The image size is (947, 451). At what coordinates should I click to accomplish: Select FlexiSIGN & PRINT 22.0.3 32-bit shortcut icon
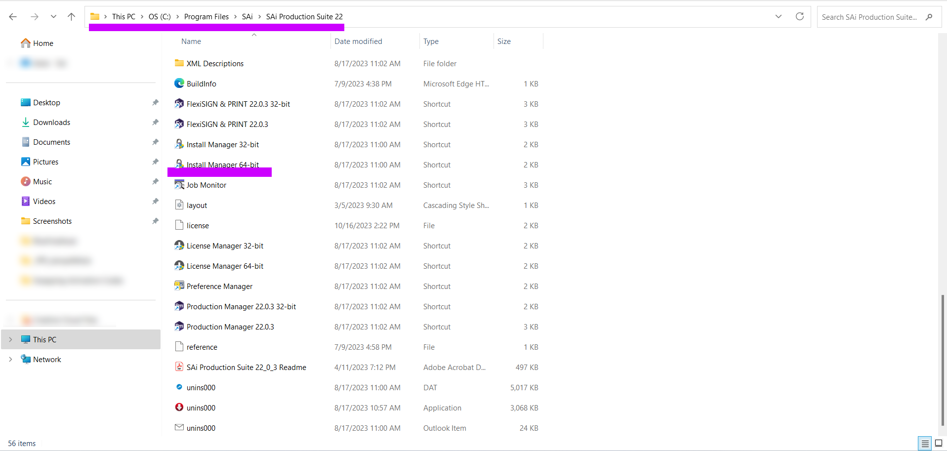179,104
